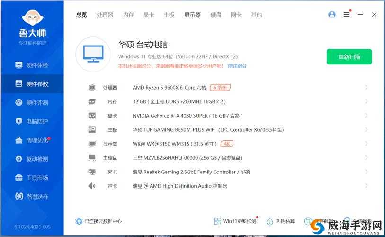Follow the 前往跑分 link
This screenshot has width=385, height=237.
pos(237,66)
